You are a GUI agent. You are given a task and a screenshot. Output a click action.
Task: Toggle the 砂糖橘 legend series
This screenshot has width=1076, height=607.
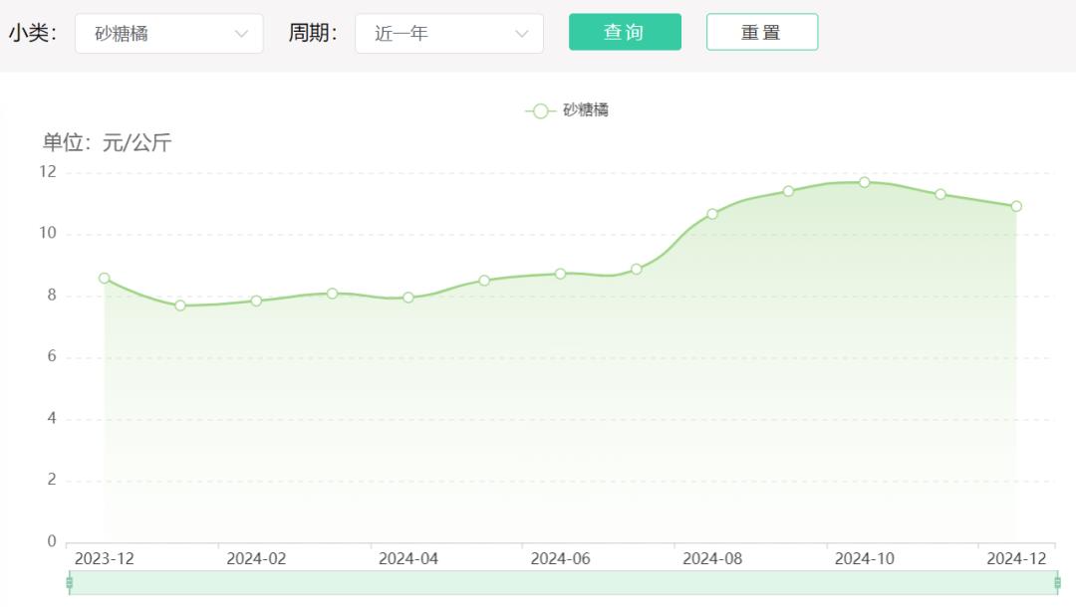(567, 110)
